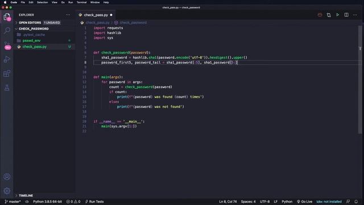Click the EXPLORER panel title

26,15
